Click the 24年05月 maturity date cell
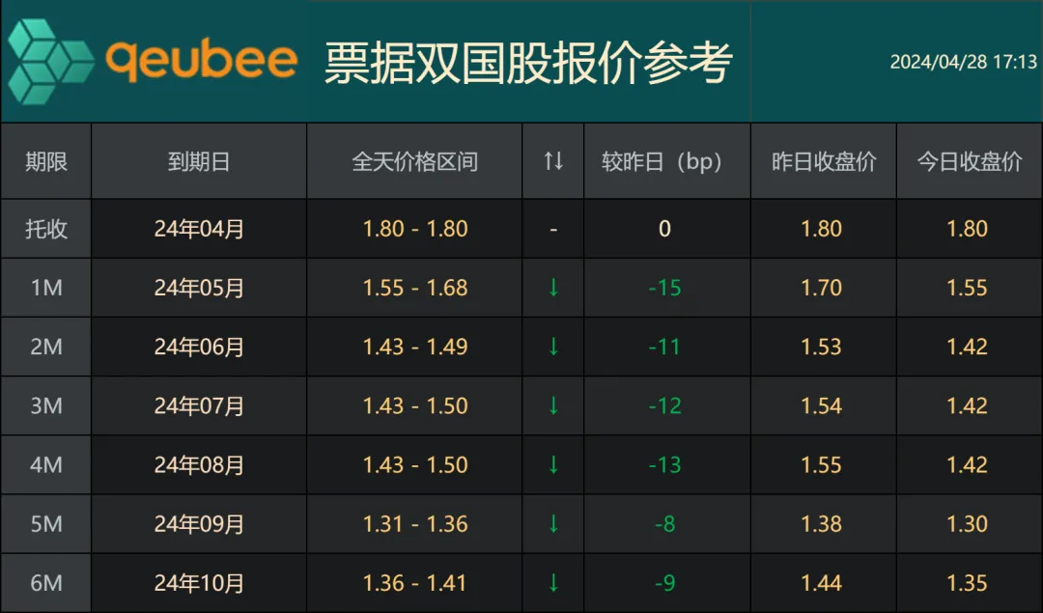Image resolution: width=1043 pixels, height=613 pixels. [x=199, y=288]
